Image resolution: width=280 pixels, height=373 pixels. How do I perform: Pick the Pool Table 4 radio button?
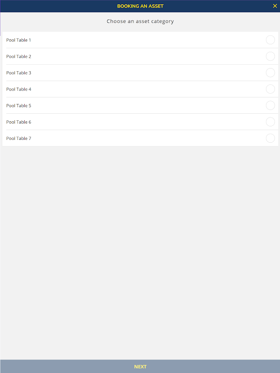270,89
